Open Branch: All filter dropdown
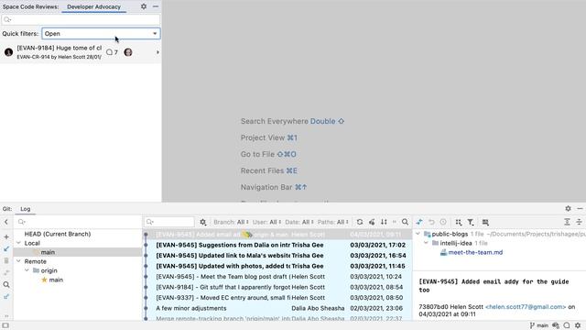Viewport: 586px width, 330px height. pos(231,222)
